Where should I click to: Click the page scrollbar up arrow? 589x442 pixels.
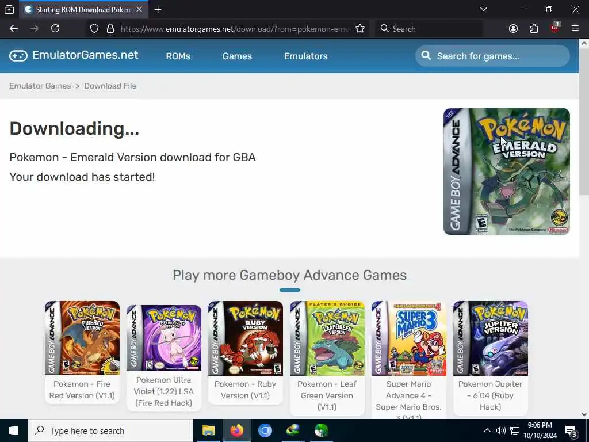[584, 43]
